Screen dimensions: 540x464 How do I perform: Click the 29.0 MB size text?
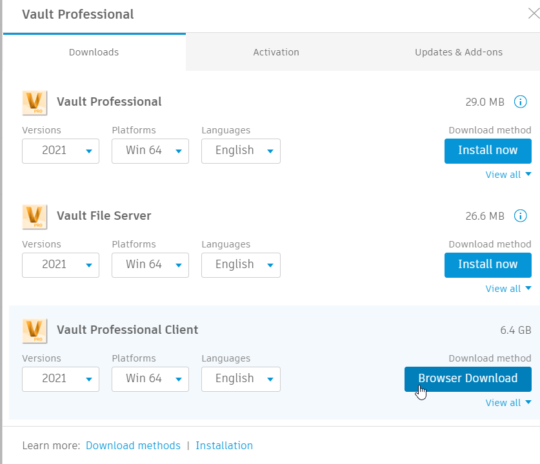coord(485,102)
